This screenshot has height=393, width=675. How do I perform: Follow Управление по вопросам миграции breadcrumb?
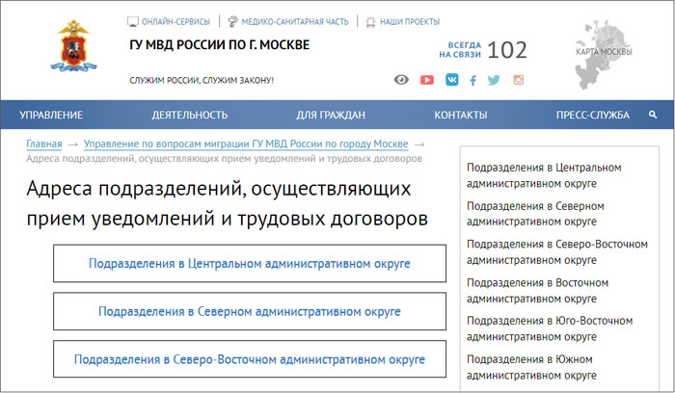(246, 144)
